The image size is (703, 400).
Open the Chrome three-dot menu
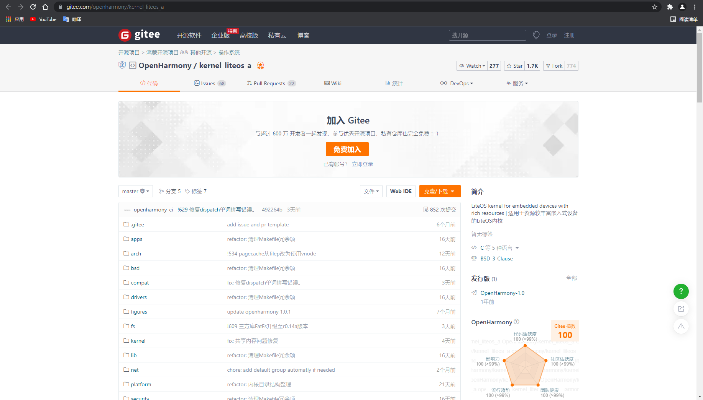695,7
